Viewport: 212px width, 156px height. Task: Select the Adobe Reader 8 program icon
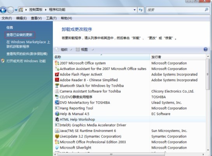pos(57,80)
